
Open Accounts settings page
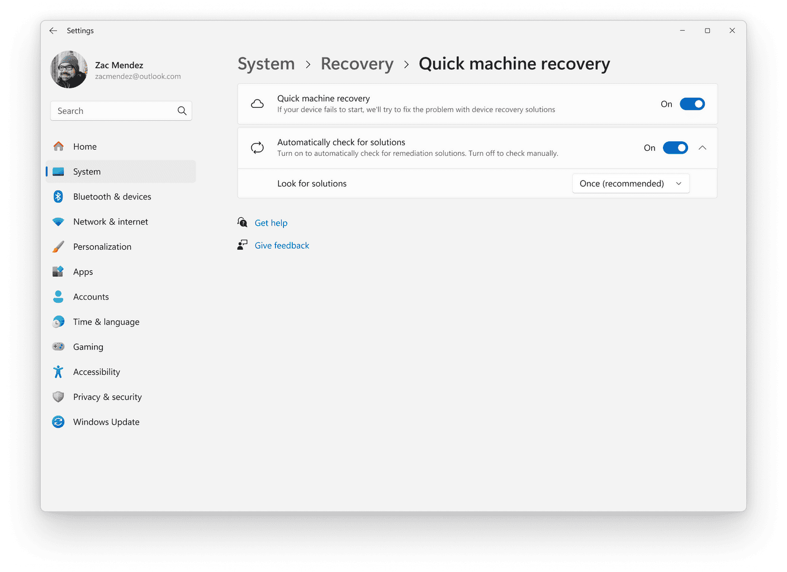[x=91, y=297]
